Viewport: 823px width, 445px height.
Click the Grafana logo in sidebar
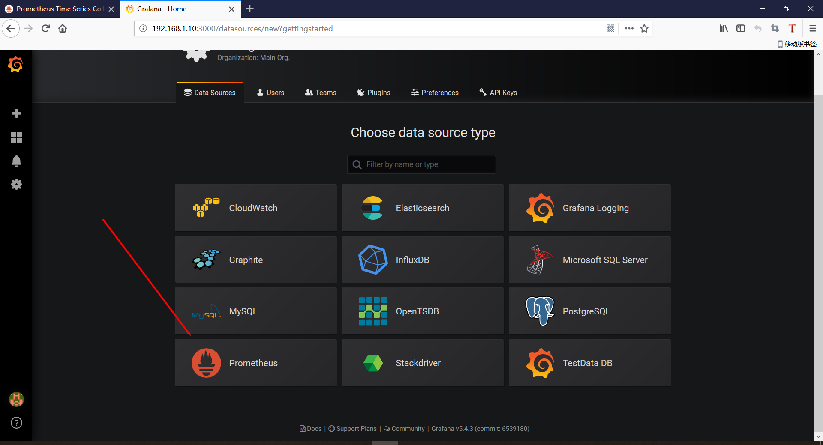[16, 65]
